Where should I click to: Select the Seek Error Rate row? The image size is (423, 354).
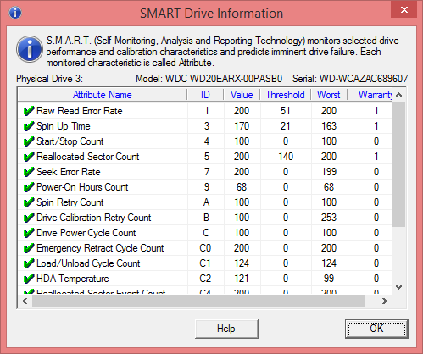coord(205,172)
